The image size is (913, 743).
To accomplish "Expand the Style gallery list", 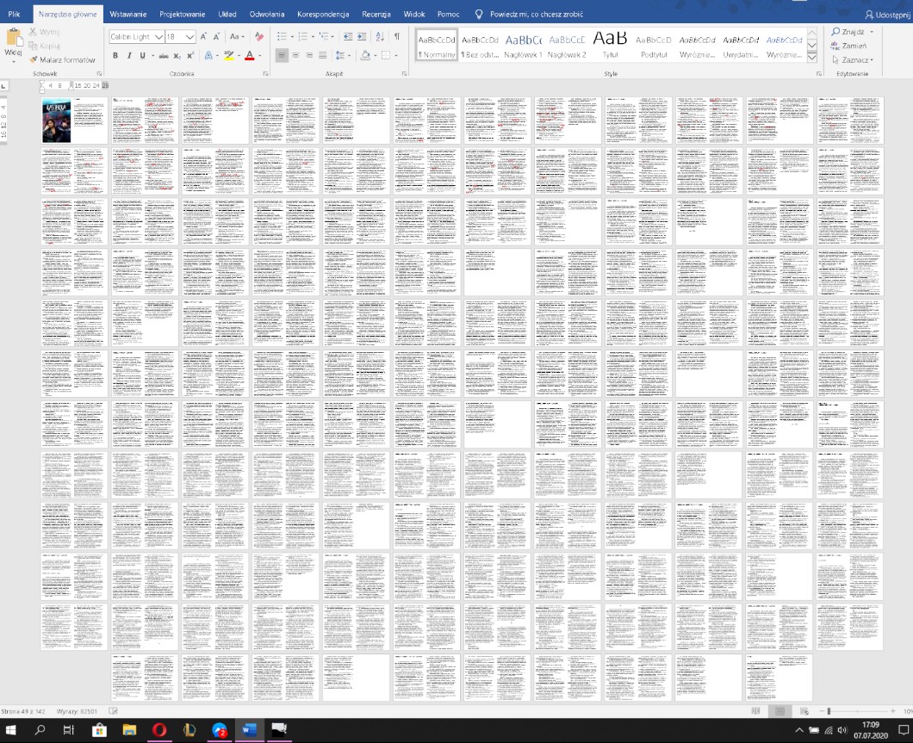I will pos(811,58).
